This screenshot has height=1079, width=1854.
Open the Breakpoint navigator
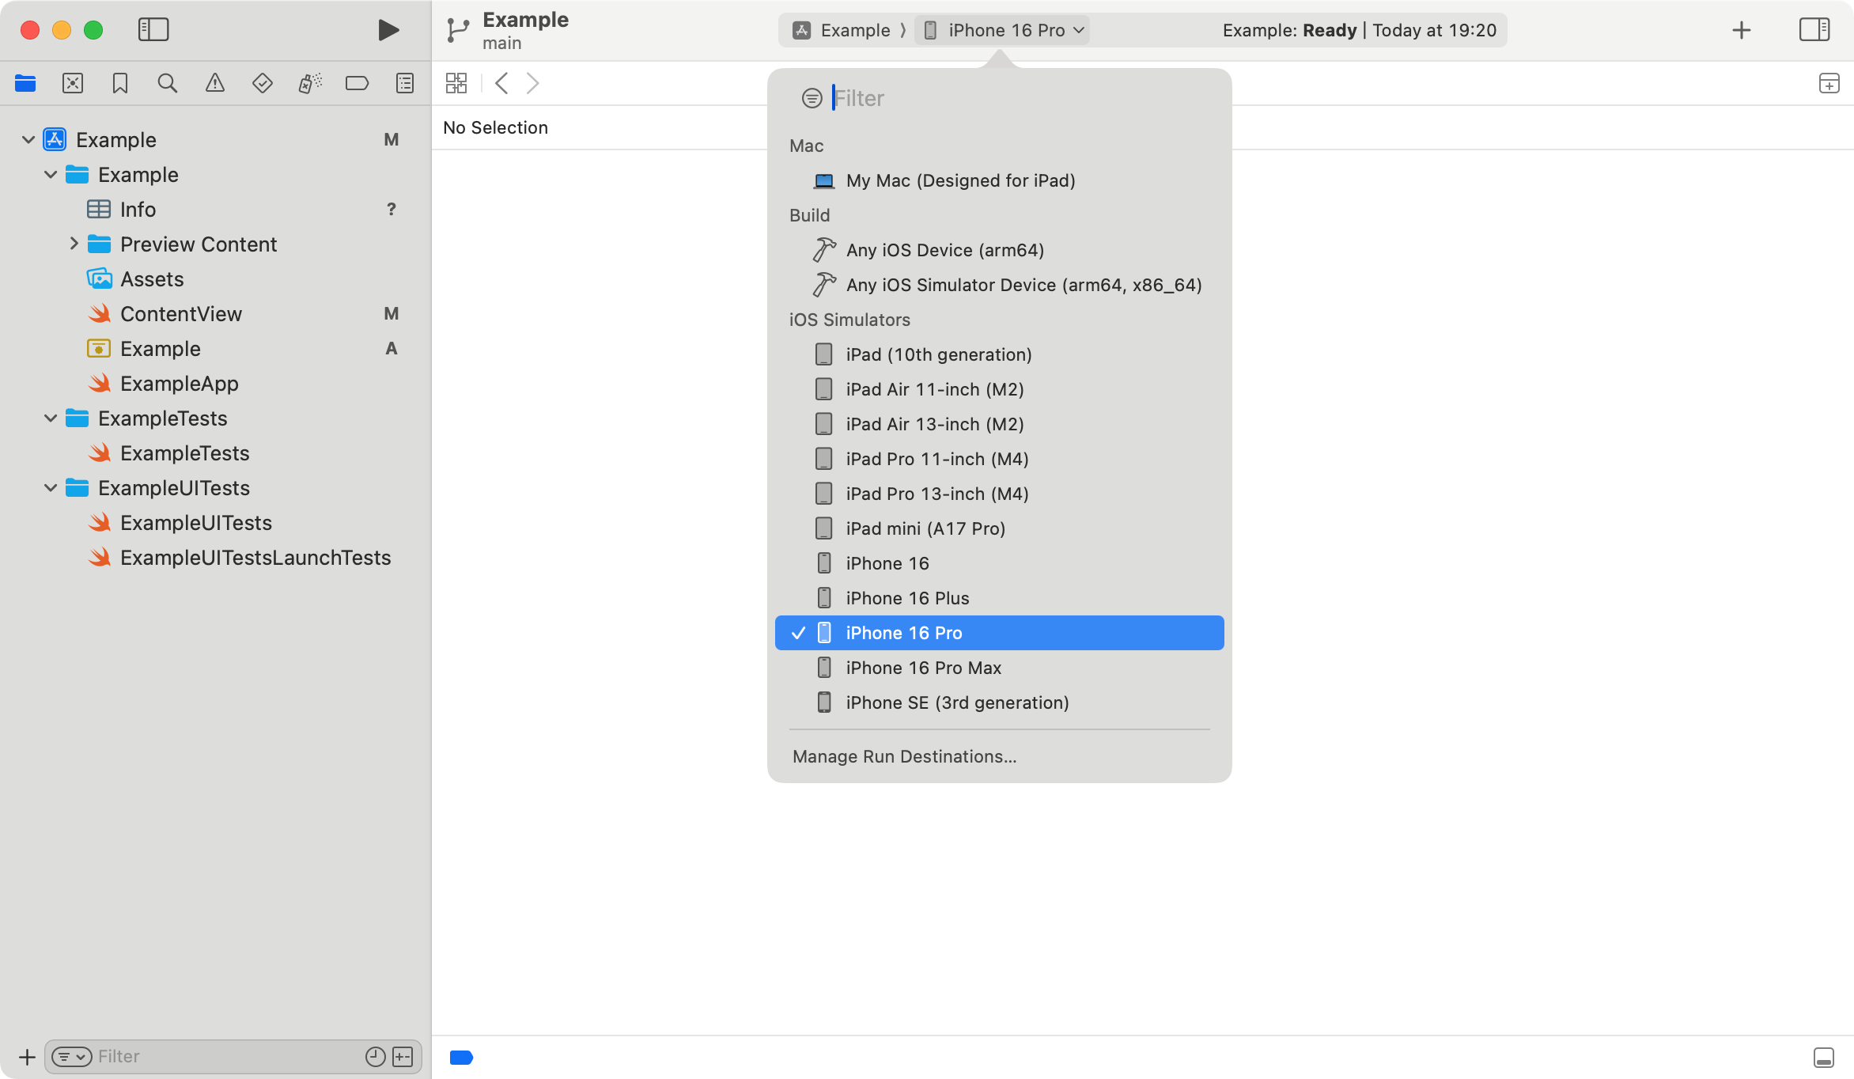click(357, 83)
